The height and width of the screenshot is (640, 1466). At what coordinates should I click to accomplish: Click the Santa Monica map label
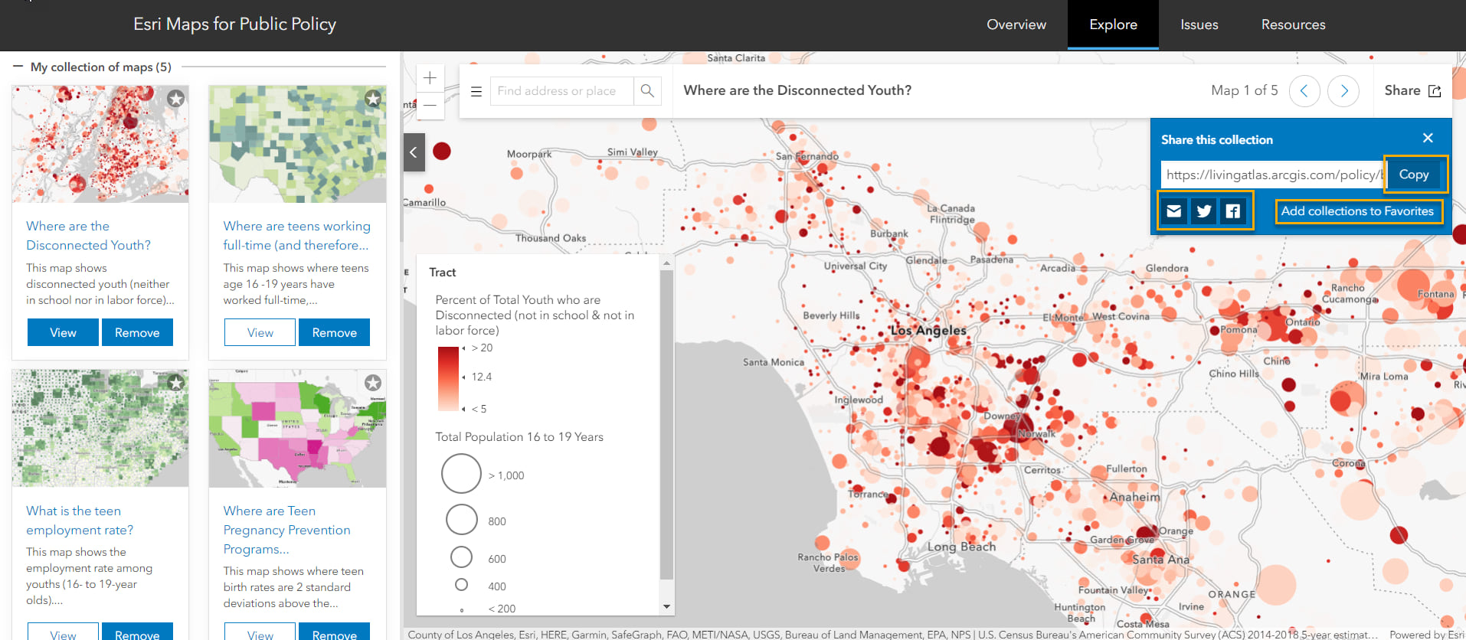[774, 362]
